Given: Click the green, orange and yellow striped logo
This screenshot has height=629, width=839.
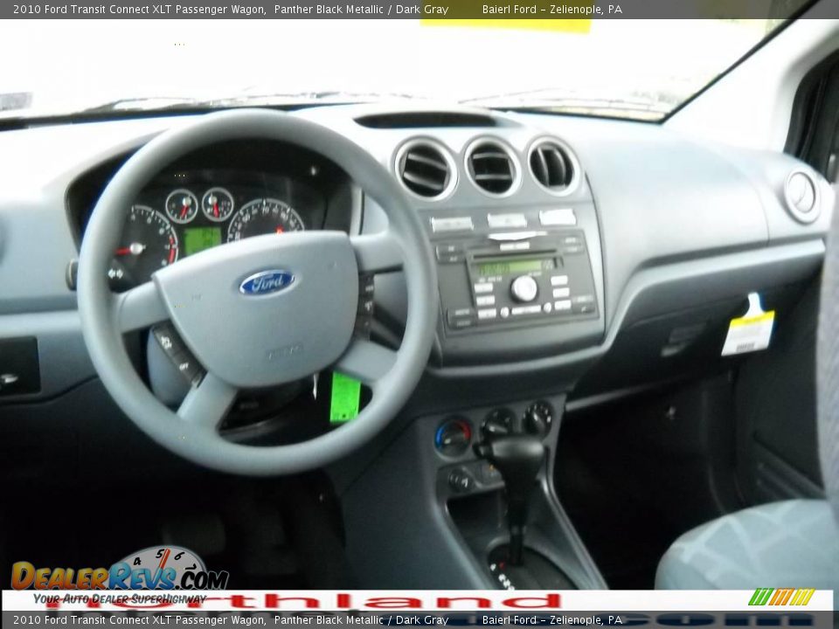Looking at the screenshot, I should (781, 597).
